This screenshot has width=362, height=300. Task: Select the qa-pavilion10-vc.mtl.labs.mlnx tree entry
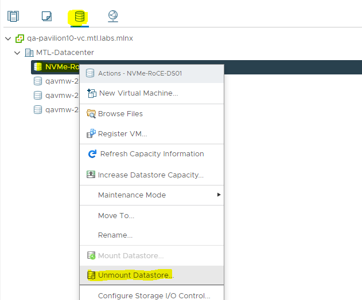pyautogui.click(x=80, y=38)
